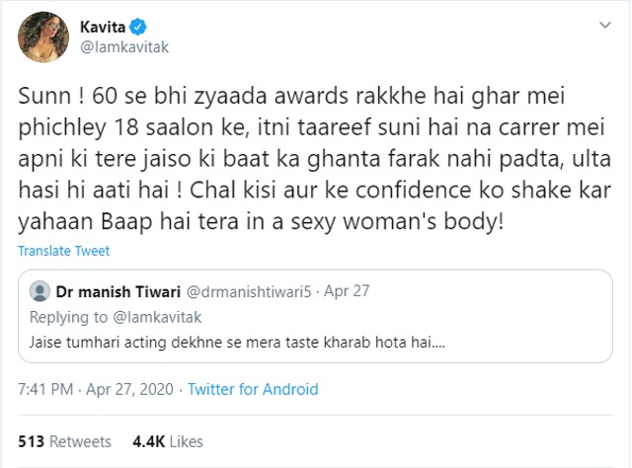Open quoted tweet text starting with Jaise tumhari
This screenshot has width=632, height=468.
237,343
